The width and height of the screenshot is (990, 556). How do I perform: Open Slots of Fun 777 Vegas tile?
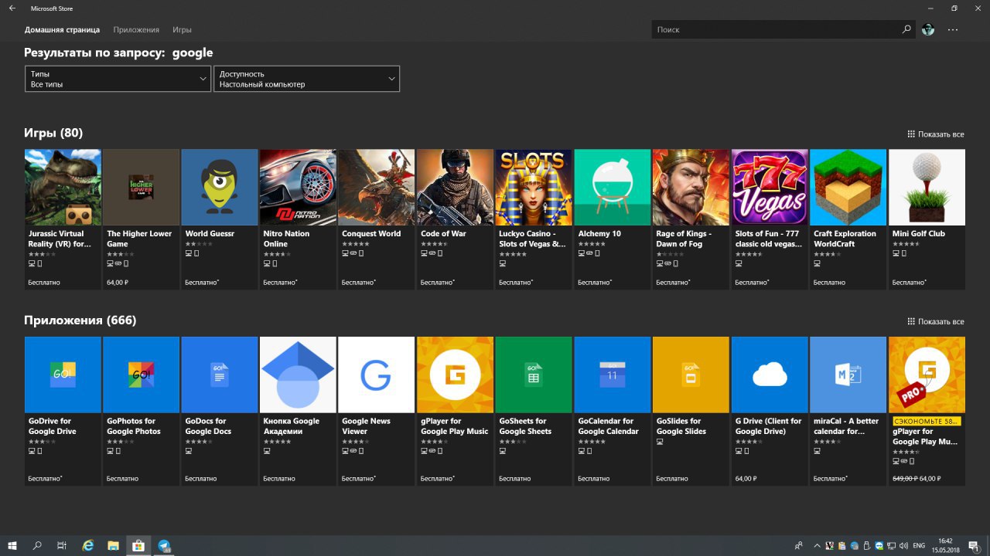(770, 219)
